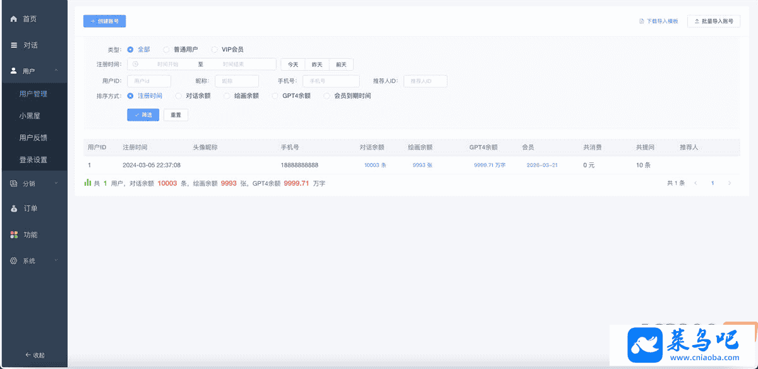Viewport: 758px width, 369px height.
Task: Click the 用户 person icon in sidebar
Action: click(x=14, y=71)
